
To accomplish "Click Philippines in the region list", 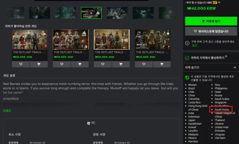I will 221,88.
